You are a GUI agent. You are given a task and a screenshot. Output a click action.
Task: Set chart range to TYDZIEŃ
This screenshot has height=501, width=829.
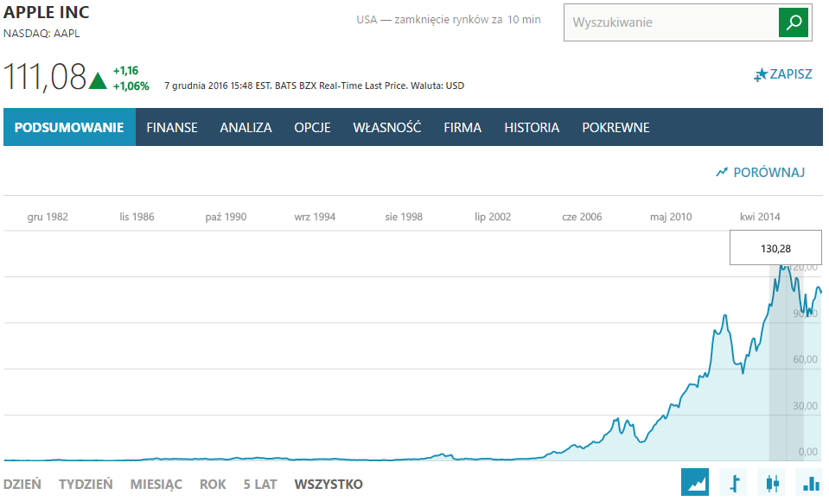coord(86,484)
